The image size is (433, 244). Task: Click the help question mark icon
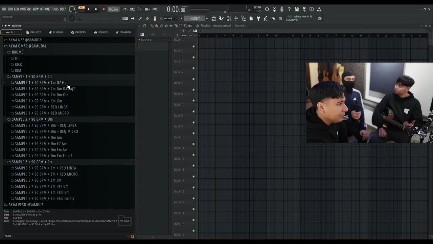[x=289, y=9]
